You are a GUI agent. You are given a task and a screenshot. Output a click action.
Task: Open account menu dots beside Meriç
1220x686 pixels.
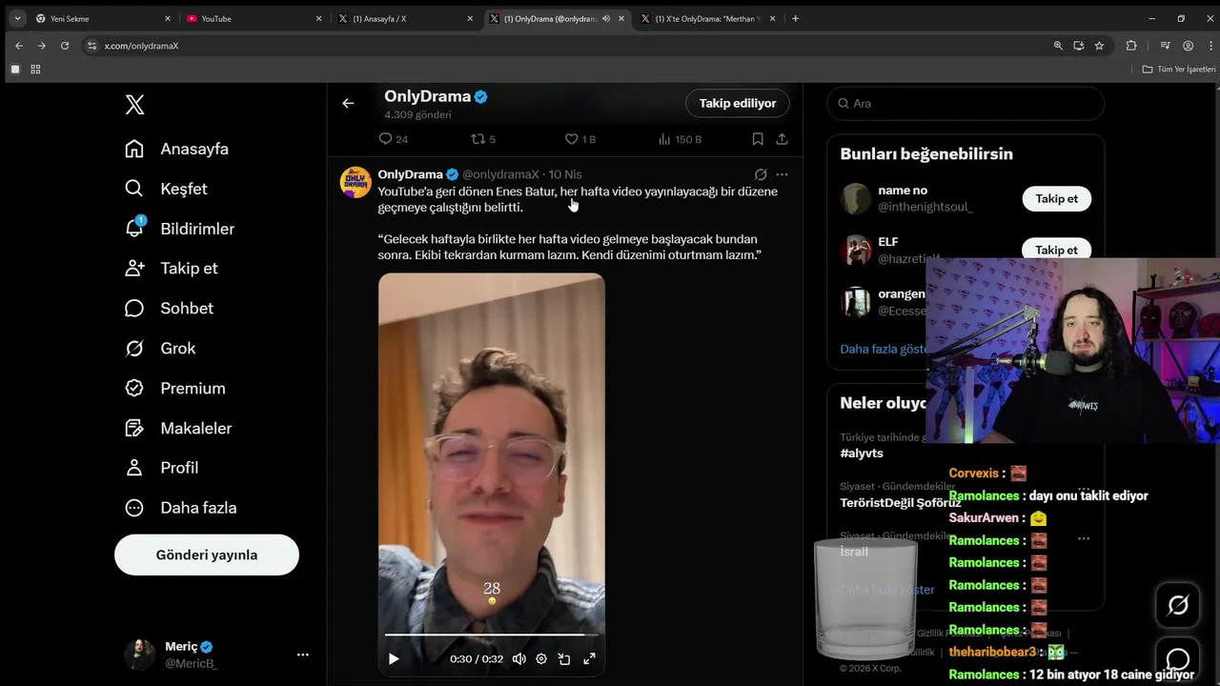click(302, 655)
